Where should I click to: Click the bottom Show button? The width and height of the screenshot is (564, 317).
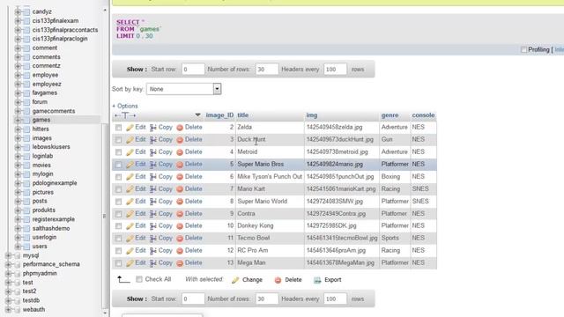point(137,299)
